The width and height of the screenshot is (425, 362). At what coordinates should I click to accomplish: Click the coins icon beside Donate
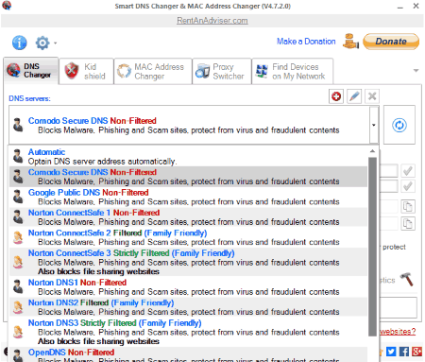pyautogui.click(x=350, y=42)
